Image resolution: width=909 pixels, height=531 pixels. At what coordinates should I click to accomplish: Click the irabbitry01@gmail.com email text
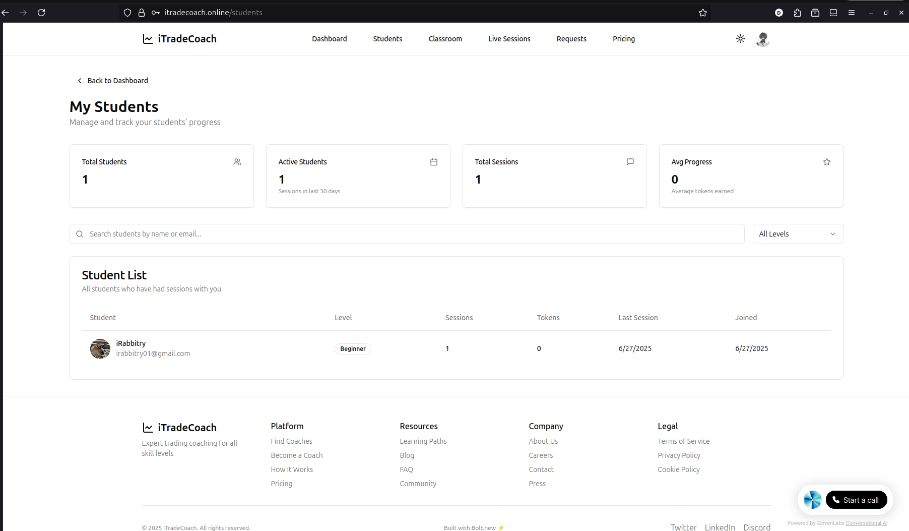click(153, 353)
